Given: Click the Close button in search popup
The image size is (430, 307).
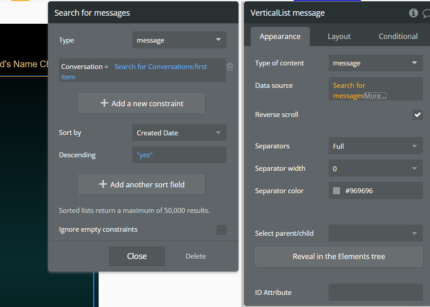Looking at the screenshot, I should coord(137,256).
